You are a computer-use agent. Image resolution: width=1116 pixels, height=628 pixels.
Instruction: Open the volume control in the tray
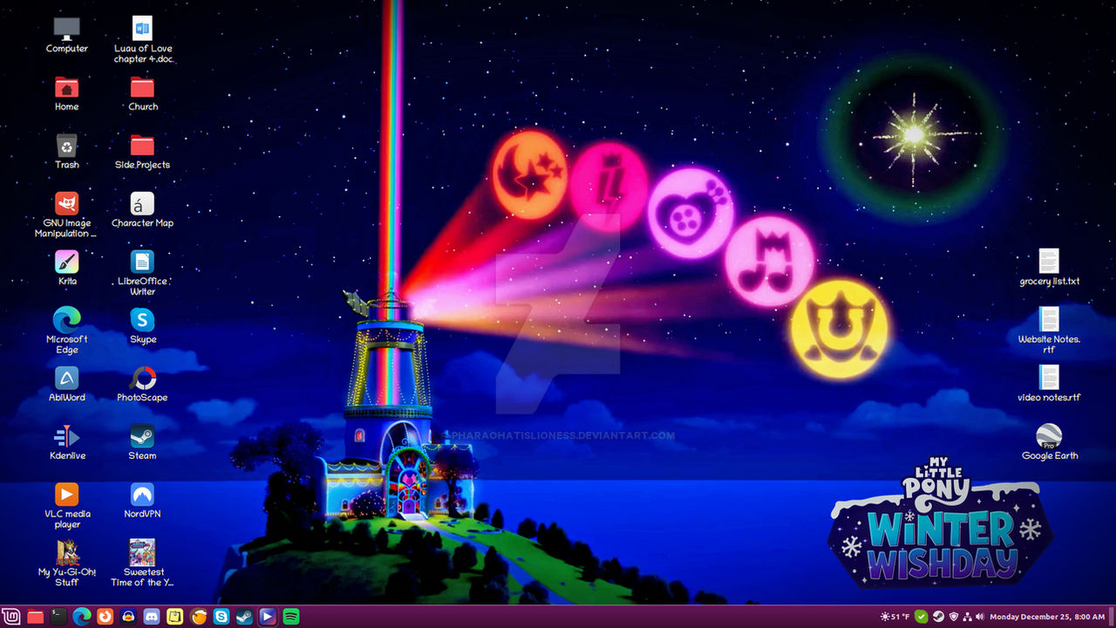pyautogui.click(x=980, y=617)
